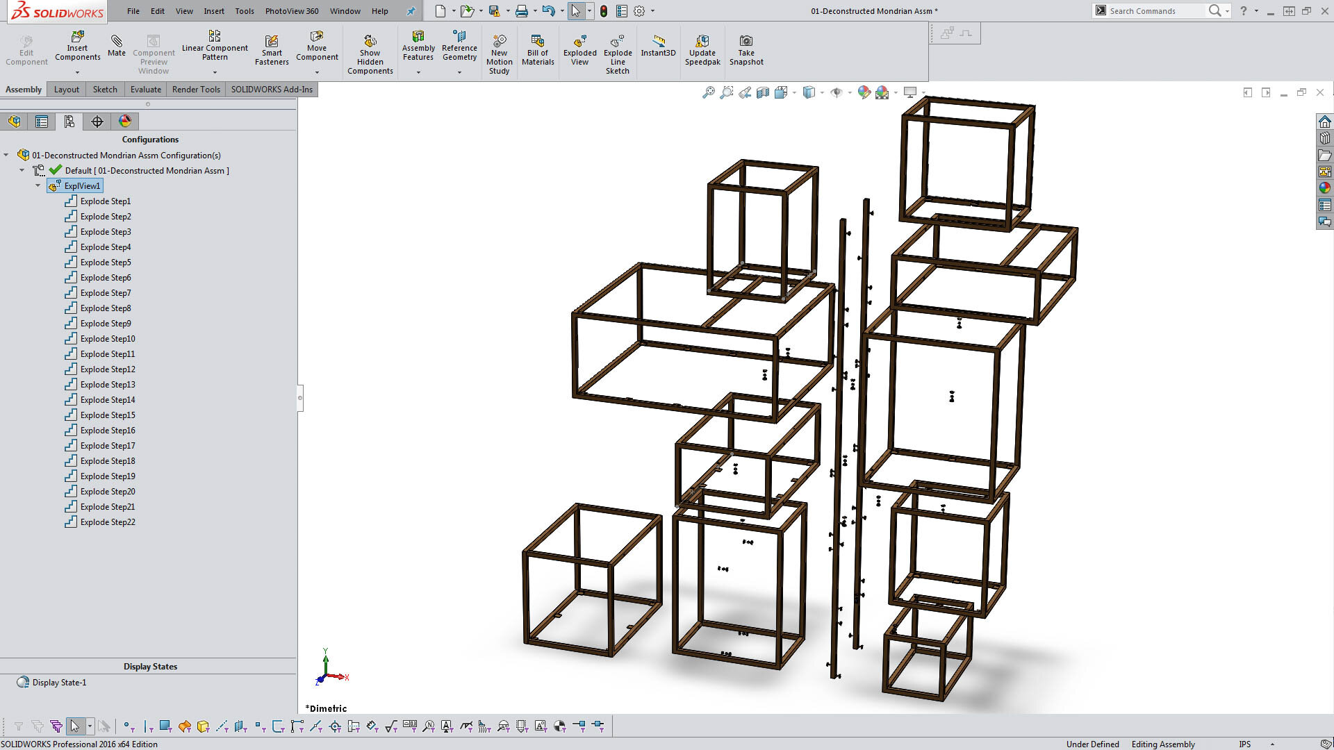
Task: Click the Section View icon
Action: click(763, 92)
